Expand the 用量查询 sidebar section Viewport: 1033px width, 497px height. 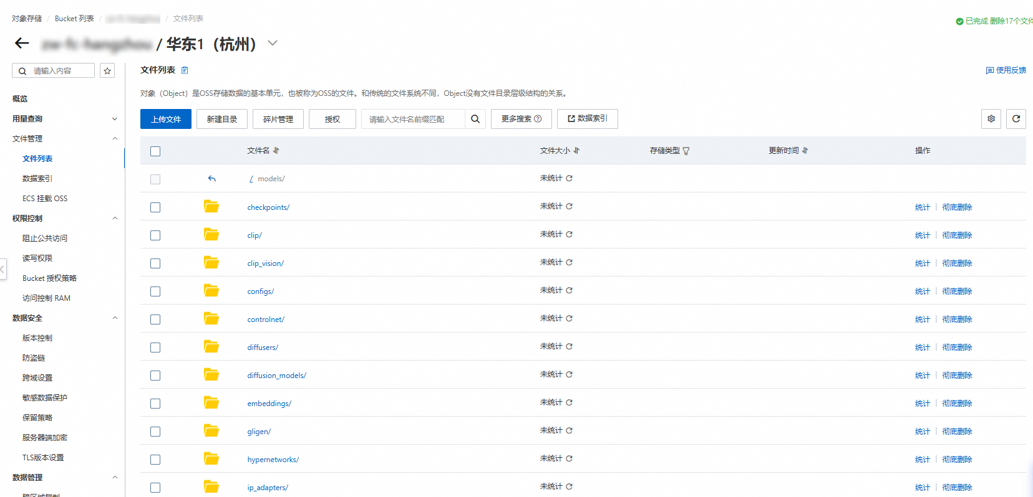tap(115, 119)
